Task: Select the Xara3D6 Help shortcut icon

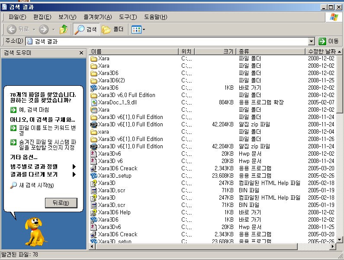Action: (93, 212)
